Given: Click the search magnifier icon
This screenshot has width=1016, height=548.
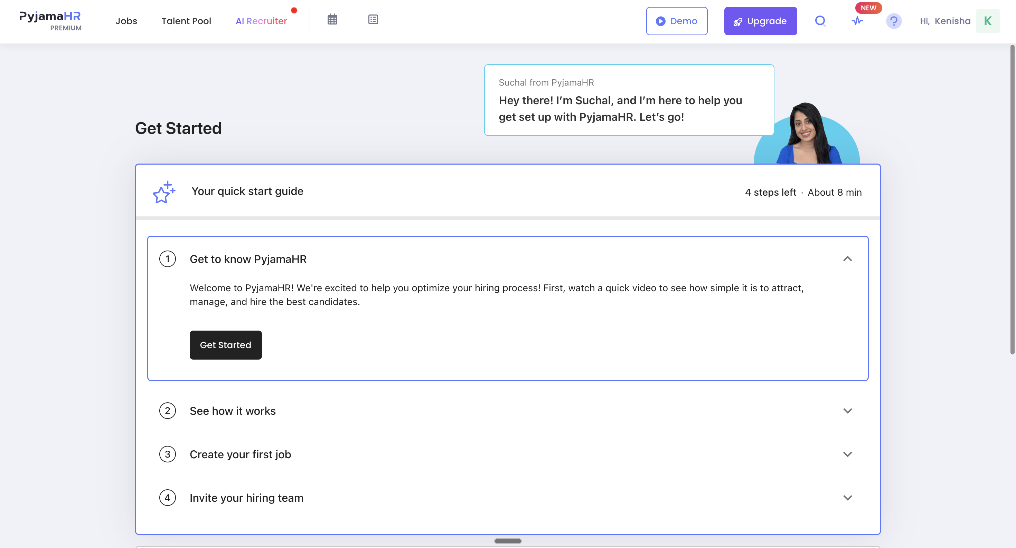Looking at the screenshot, I should click(820, 21).
